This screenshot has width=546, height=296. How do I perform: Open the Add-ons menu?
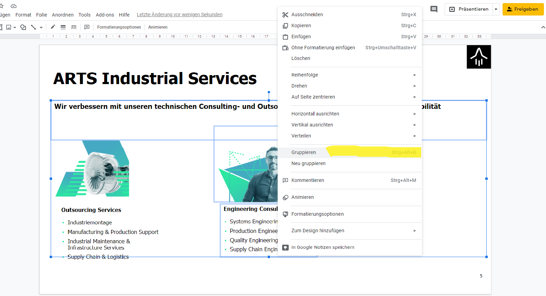pyautogui.click(x=105, y=15)
